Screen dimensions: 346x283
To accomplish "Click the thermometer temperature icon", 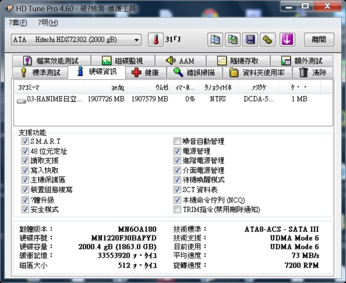I will pos(156,40).
